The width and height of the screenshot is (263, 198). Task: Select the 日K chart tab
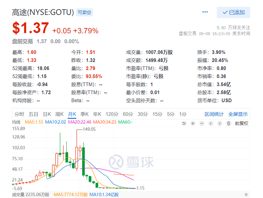47,114
